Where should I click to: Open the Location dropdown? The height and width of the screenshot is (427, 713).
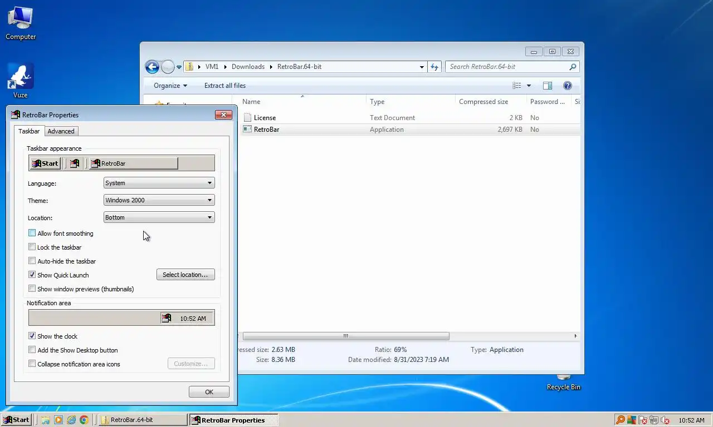pos(159,217)
